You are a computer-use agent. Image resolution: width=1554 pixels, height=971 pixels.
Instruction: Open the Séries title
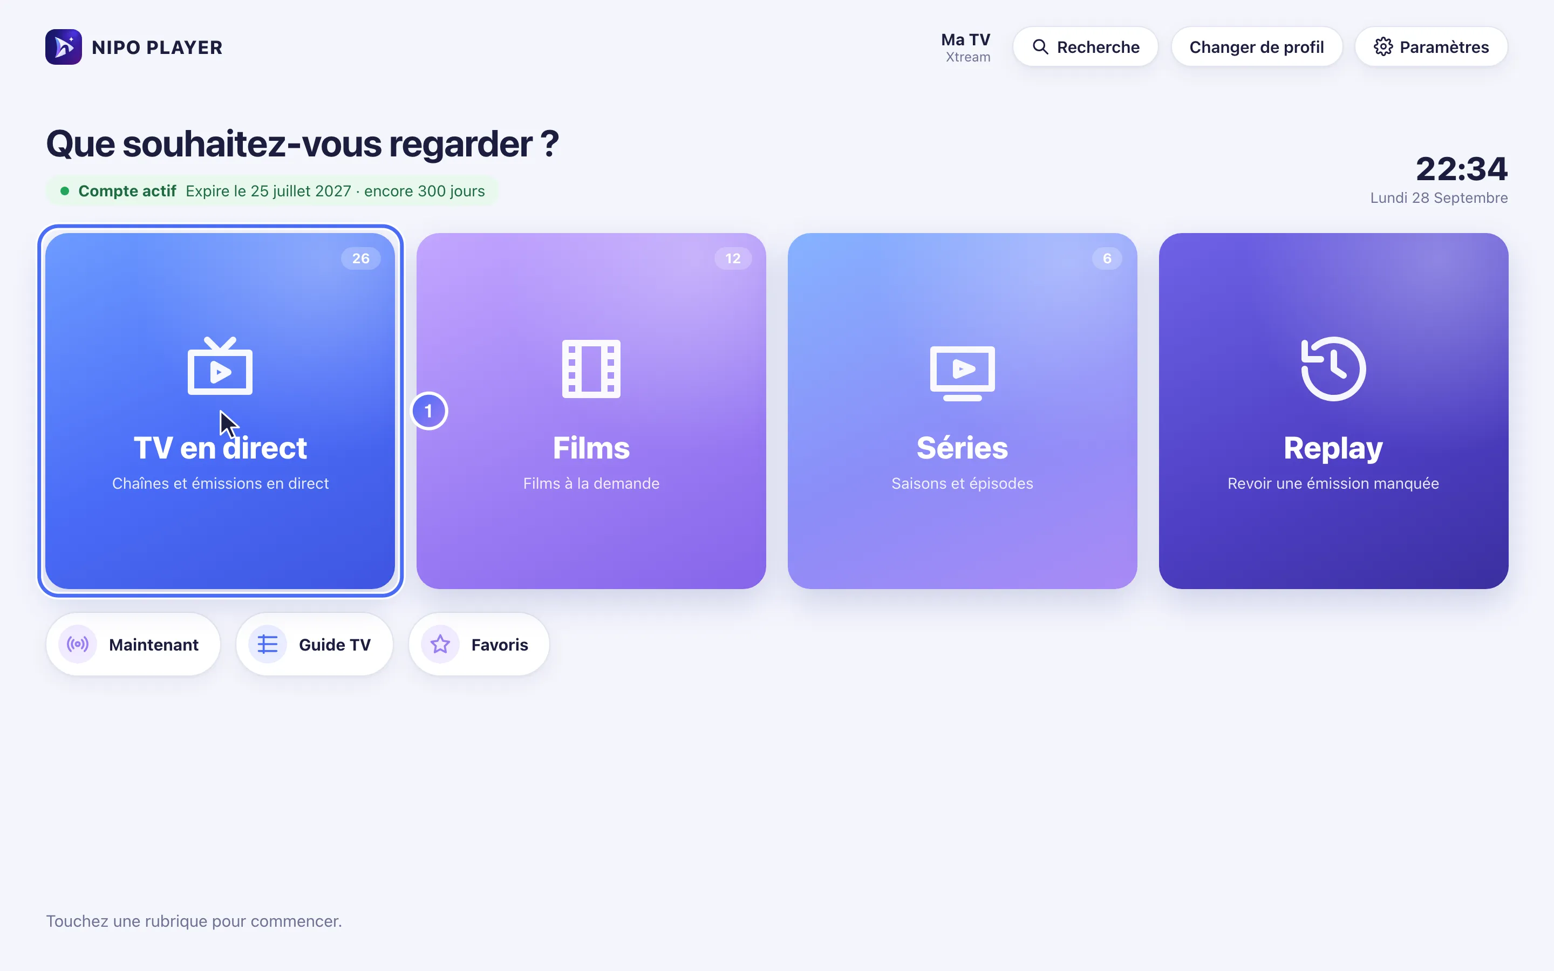point(963,448)
